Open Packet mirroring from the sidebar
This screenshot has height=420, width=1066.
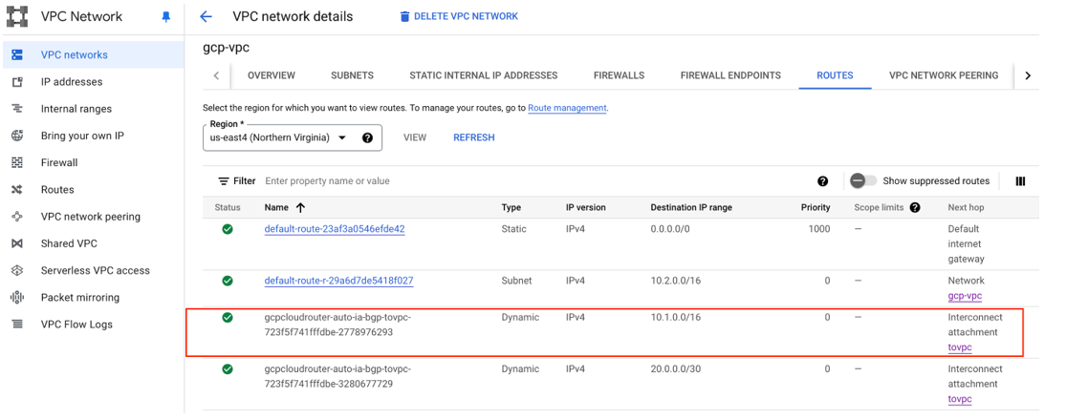(x=79, y=297)
